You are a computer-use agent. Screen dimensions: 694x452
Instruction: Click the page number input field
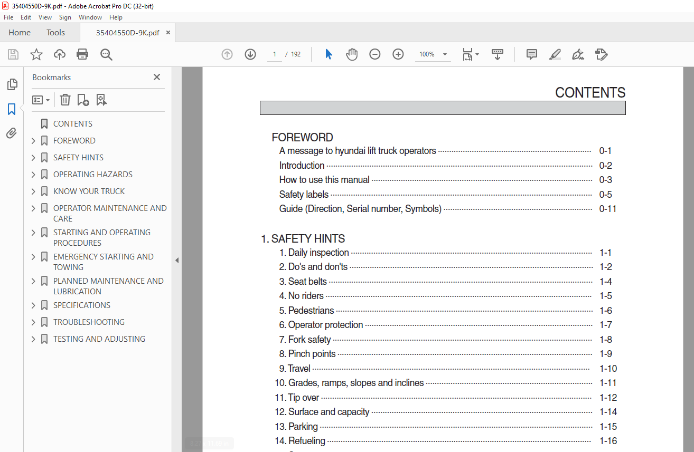[x=275, y=54]
